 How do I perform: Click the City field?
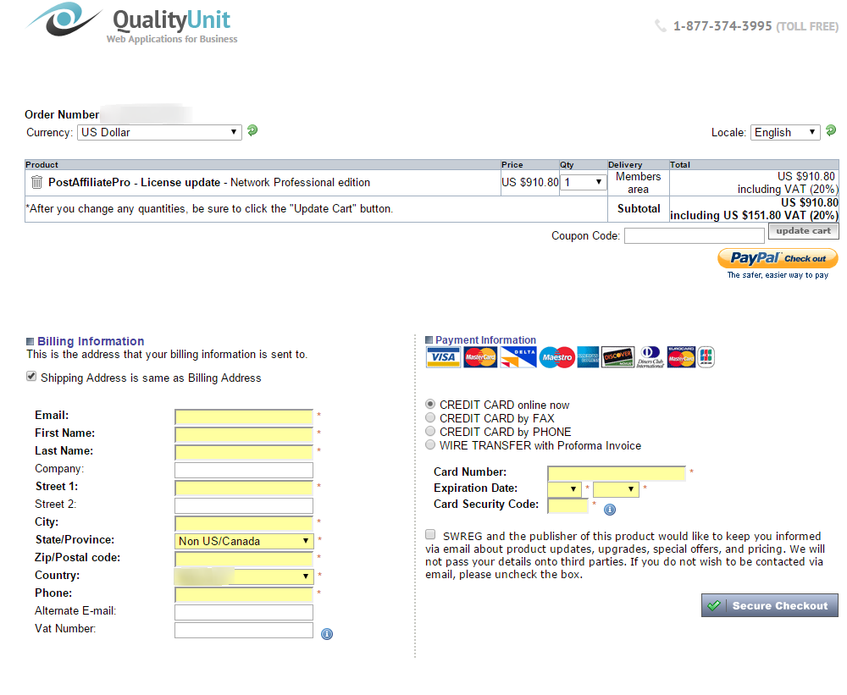pos(244,523)
